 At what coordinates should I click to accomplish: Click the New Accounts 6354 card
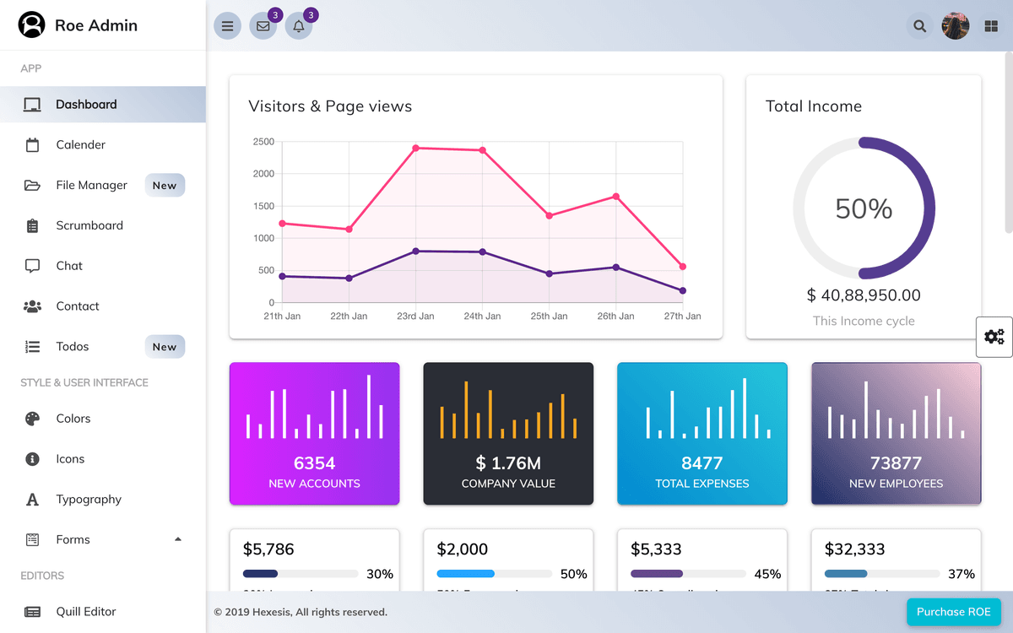[x=314, y=434]
